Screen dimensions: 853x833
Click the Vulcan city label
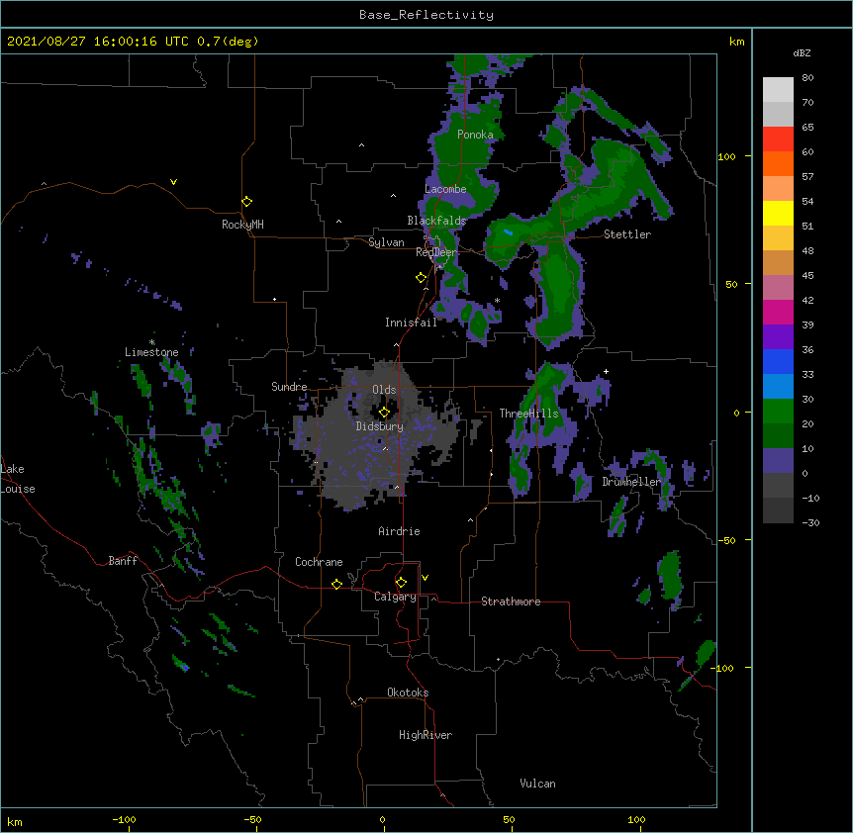tap(537, 784)
